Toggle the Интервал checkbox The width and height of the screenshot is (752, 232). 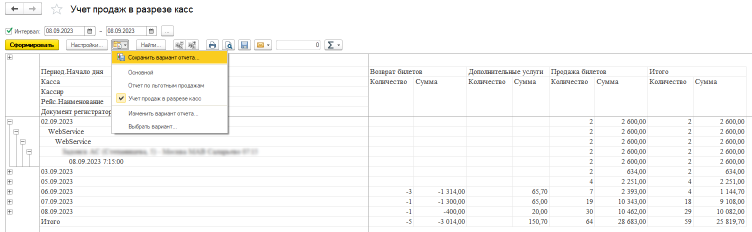coord(9,31)
